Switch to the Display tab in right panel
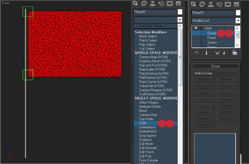Image resolution: width=249 pixels, height=164 pixels. pyautogui.click(x=228, y=4)
